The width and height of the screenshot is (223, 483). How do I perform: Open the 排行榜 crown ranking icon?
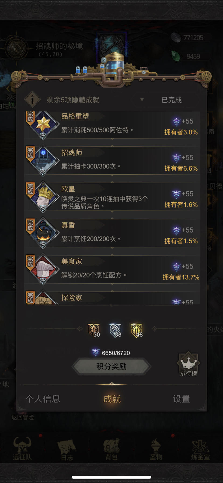pos(188,364)
